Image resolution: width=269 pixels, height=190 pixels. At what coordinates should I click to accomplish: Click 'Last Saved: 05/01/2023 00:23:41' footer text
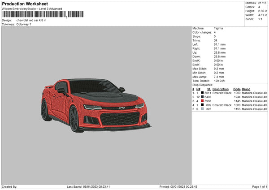(x=88, y=187)
